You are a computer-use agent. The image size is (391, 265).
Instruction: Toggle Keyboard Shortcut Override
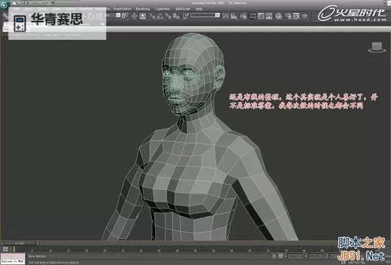pyautogui.click(x=143, y=16)
